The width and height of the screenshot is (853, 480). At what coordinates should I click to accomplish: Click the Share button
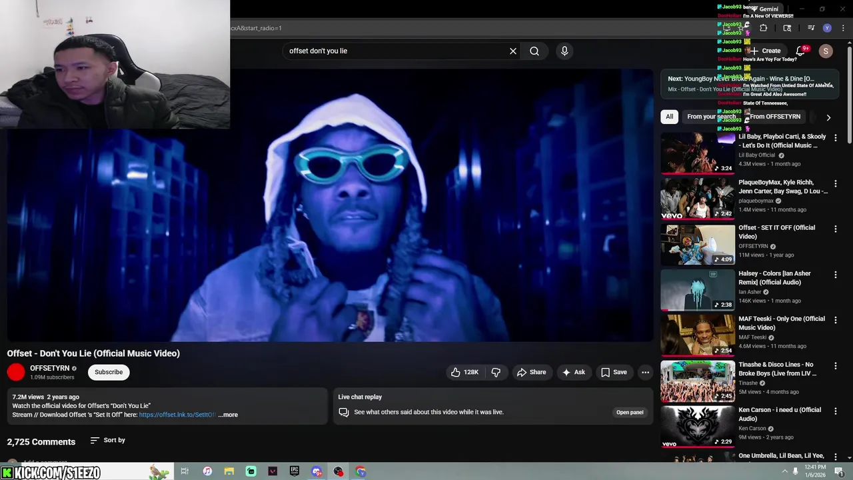click(532, 372)
